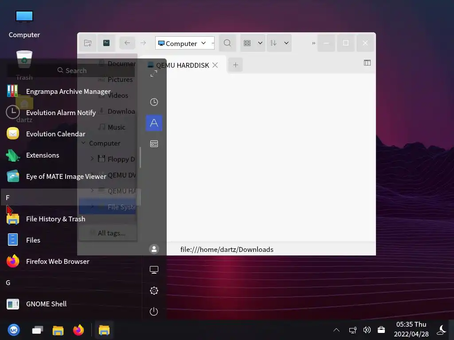Click the start menu Search field
The image size is (454, 340).
click(x=71, y=70)
